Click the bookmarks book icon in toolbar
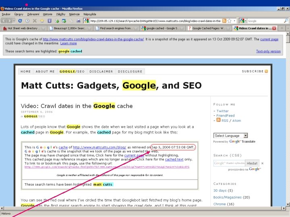The width and height of the screenshot is (290, 217). tap(50, 21)
